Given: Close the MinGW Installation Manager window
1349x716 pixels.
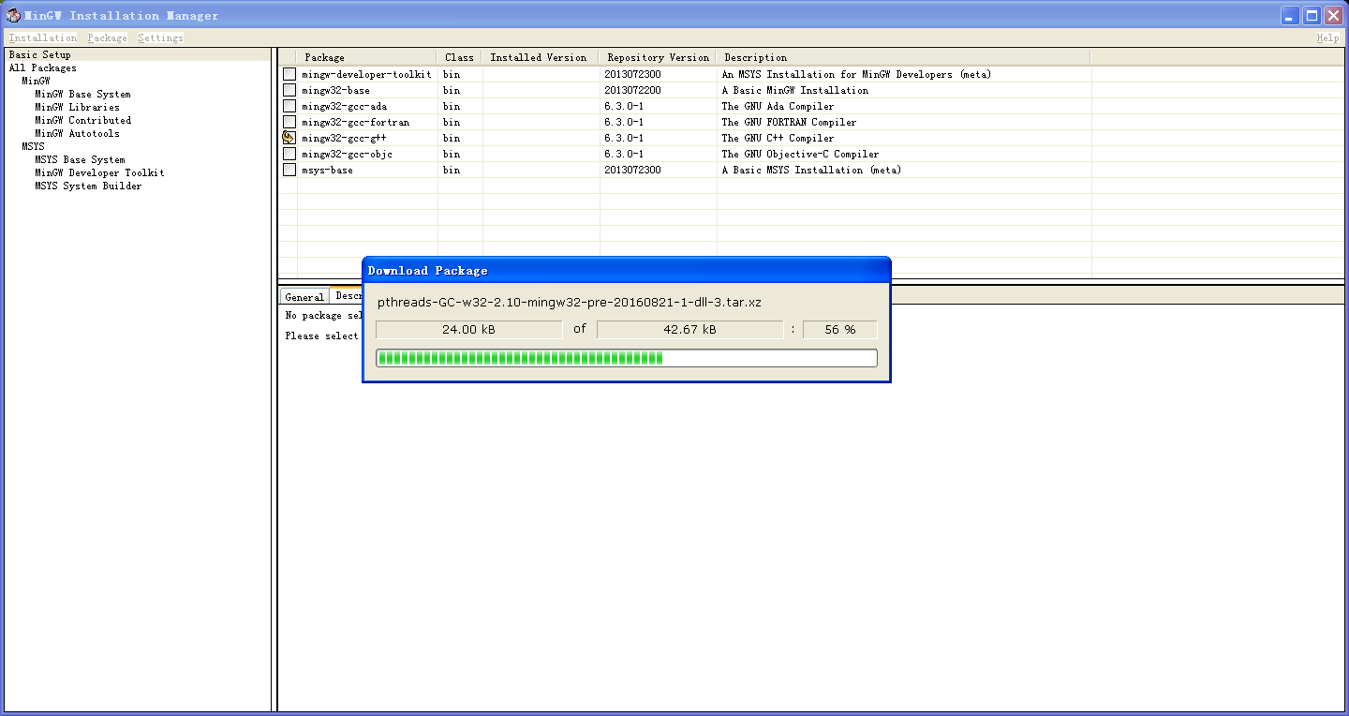Looking at the screenshot, I should pos(1332,15).
